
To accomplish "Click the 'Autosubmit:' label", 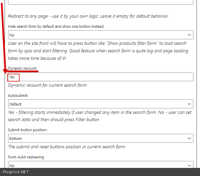I will pyautogui.click(x=18, y=95).
